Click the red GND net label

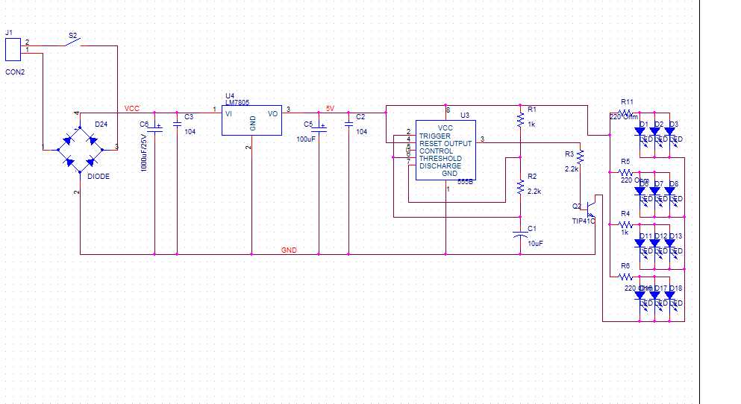coord(289,250)
